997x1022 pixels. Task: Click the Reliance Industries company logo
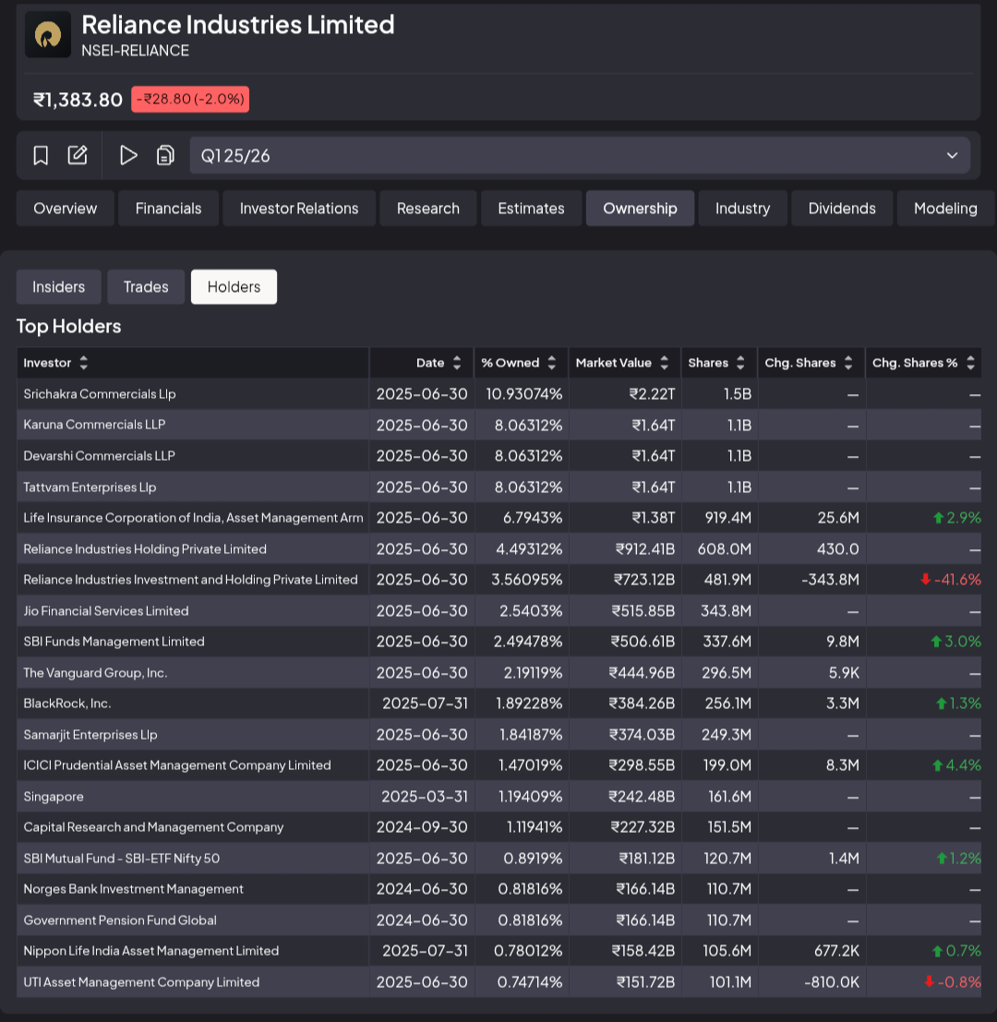48,34
